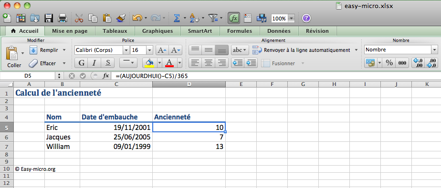441x188 pixels.
Task: Switch to the Tableaux tab
Action: click(x=115, y=31)
